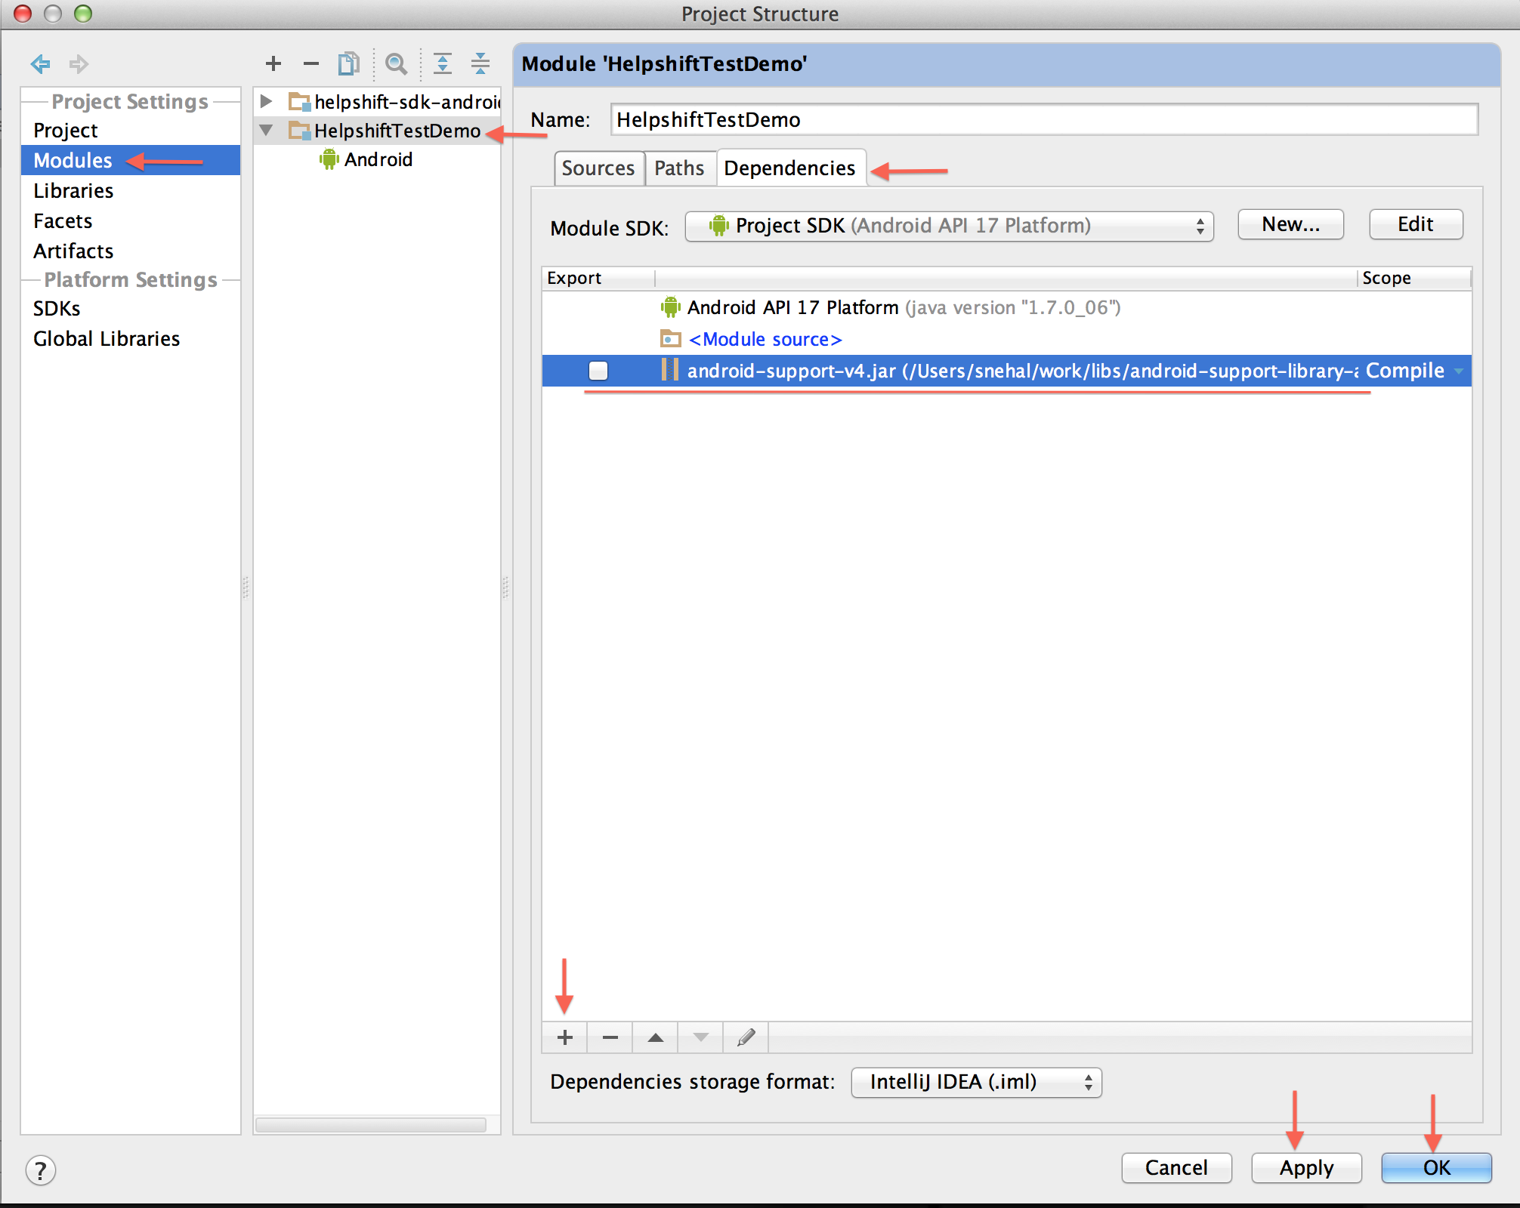Viewport: 1520px width, 1208px height.
Task: Click the Apply button
Action: coord(1305,1168)
